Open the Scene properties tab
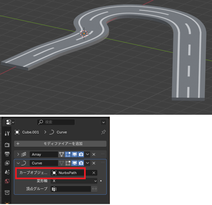Screen dimensions: 212x205 (x=7, y=172)
